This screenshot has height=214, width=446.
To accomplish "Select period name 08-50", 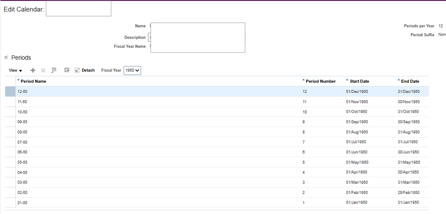I will point(22,132).
